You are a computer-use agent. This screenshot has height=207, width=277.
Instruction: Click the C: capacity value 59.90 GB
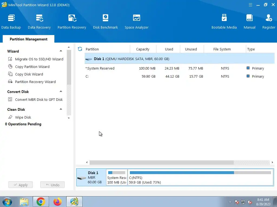pyautogui.click(x=149, y=76)
